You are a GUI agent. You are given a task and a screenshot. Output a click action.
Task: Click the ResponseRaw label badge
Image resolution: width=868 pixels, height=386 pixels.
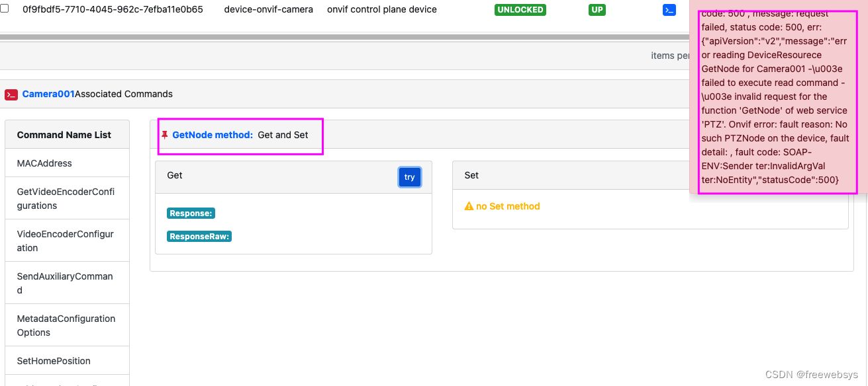click(199, 237)
